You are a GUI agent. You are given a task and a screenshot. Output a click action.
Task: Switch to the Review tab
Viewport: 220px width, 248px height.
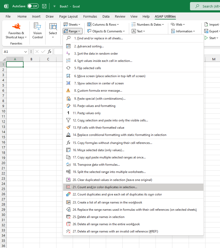120,17
